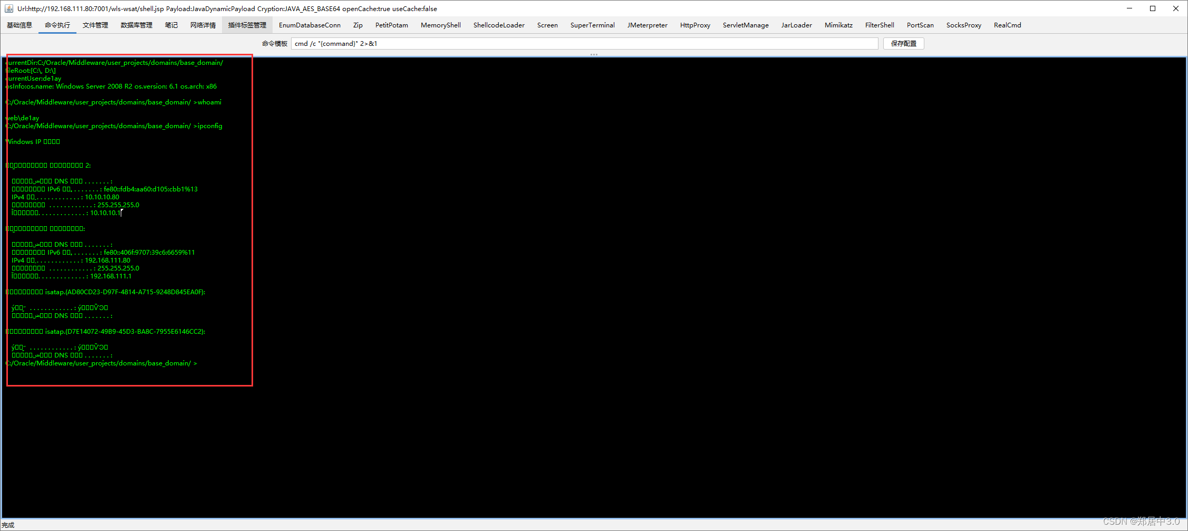Screen dimensions: 1188x531
Task: Click the split-pane divider handle dots
Action: point(594,54)
